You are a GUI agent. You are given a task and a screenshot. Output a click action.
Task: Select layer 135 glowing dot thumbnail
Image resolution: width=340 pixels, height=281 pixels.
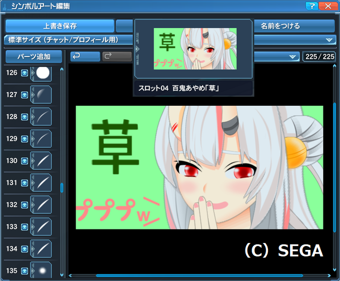click(41, 270)
